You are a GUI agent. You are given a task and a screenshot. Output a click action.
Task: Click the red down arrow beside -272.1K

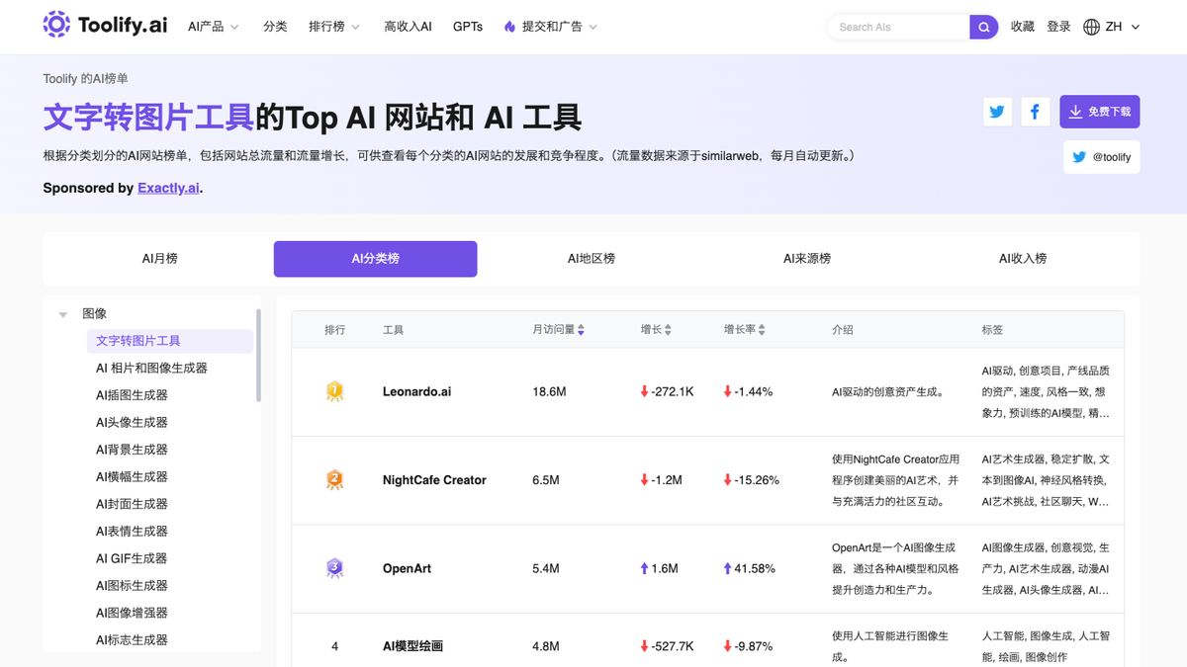[x=645, y=391]
